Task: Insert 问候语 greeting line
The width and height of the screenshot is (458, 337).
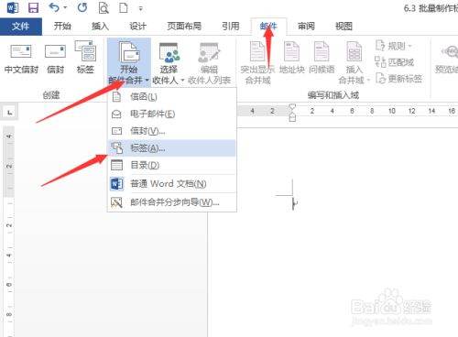Action: point(322,58)
